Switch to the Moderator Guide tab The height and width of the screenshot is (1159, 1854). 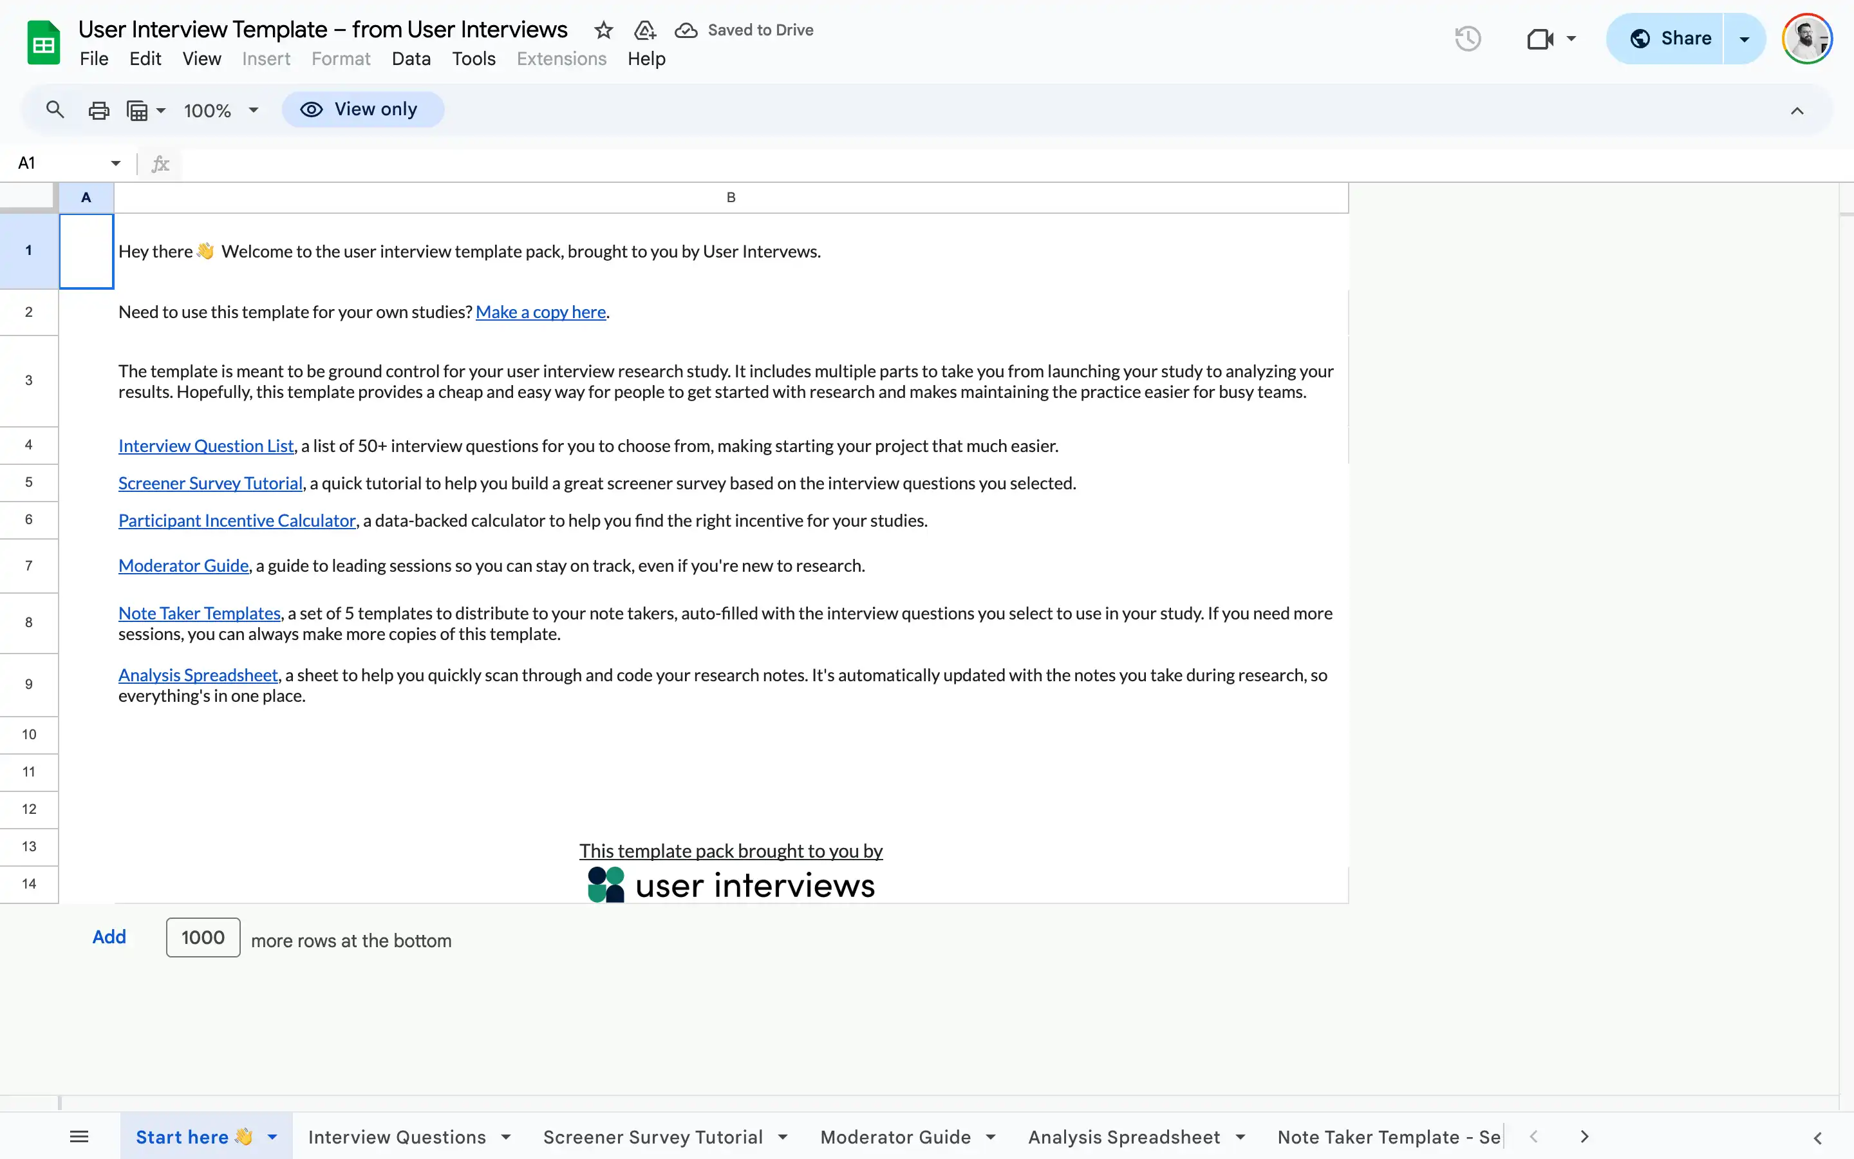point(895,1136)
